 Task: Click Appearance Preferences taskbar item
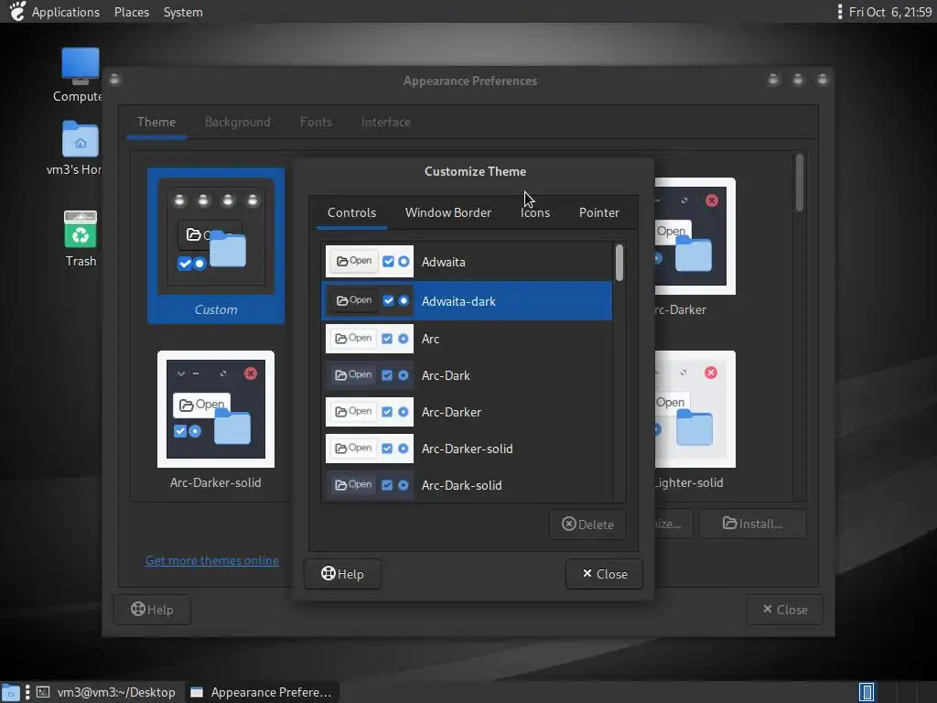coord(261,692)
